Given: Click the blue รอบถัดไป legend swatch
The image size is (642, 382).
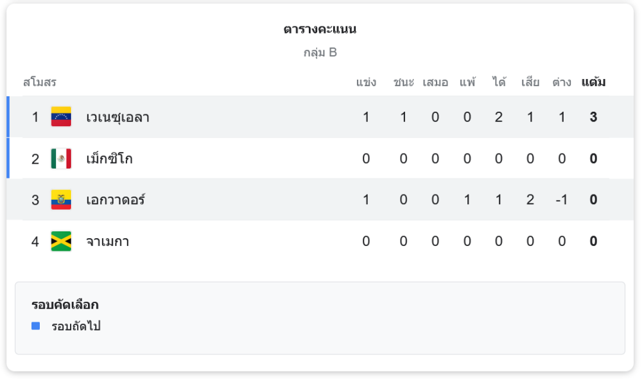Looking at the screenshot, I should [x=36, y=326].
